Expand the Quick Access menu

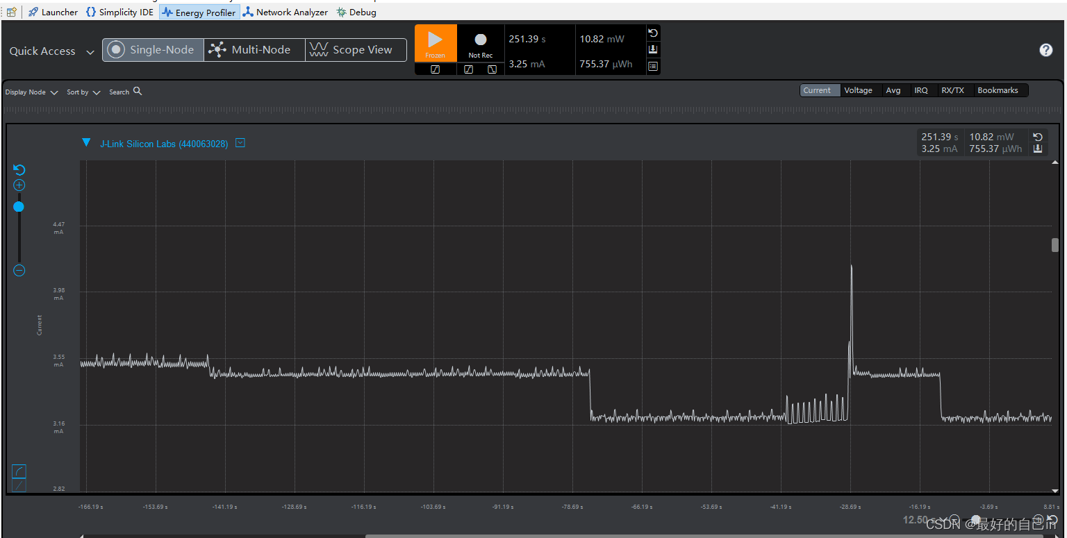[51, 51]
